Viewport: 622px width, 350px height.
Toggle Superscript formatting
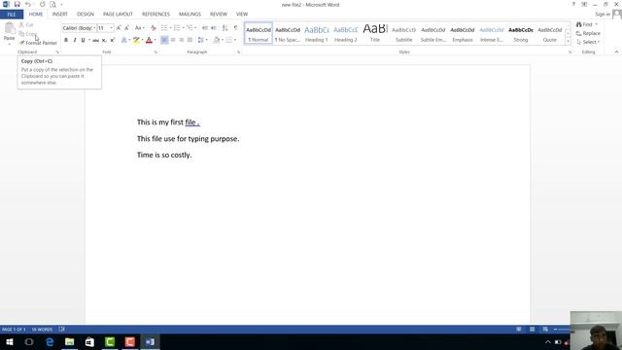pyautogui.click(x=113, y=40)
